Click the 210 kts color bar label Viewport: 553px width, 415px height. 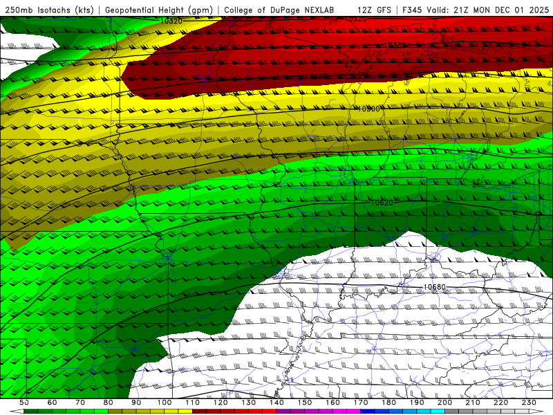(473, 403)
